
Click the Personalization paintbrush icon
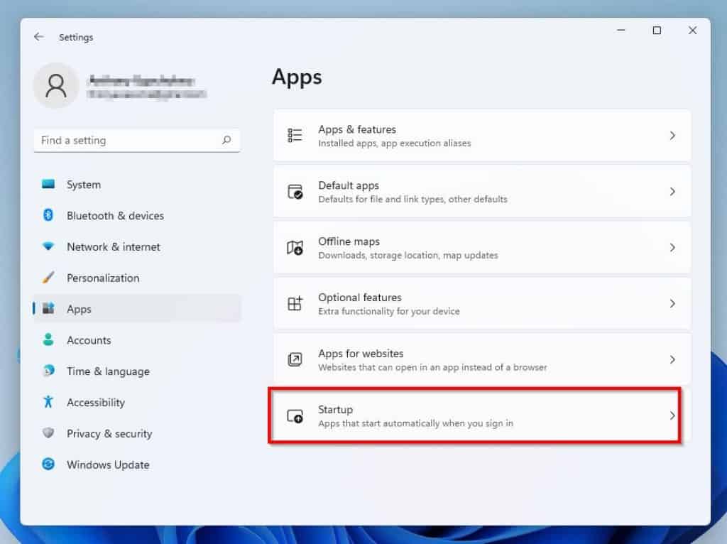click(x=48, y=278)
